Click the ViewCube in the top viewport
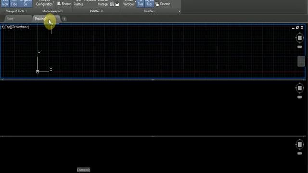The width and height of the screenshot is (308, 173). click(300, 38)
